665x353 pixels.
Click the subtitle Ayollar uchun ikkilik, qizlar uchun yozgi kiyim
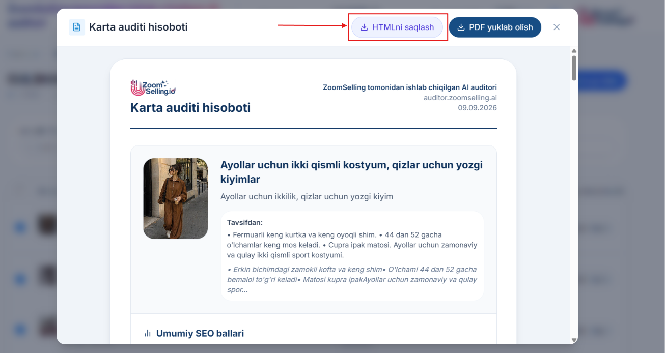pos(307,196)
